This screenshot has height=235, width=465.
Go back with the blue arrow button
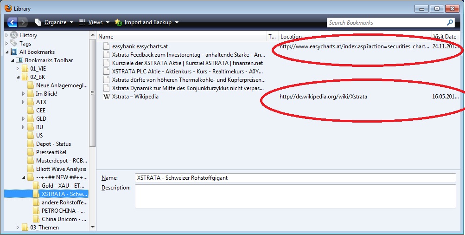click(12, 22)
